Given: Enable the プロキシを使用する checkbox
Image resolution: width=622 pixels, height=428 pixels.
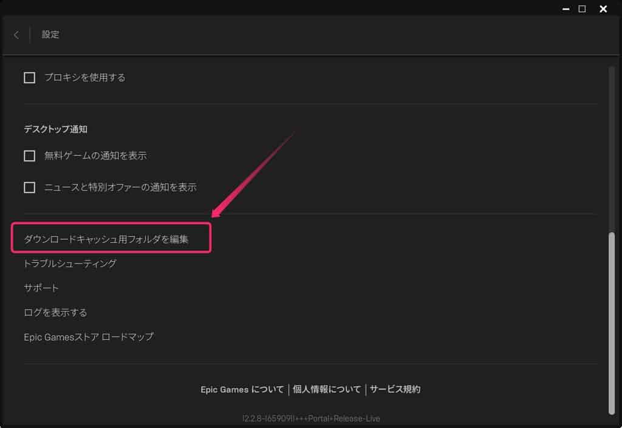Looking at the screenshot, I should pyautogui.click(x=29, y=77).
